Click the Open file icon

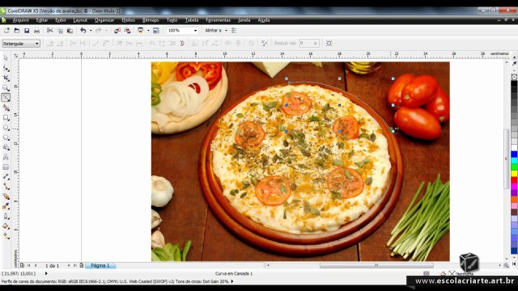coord(16,31)
